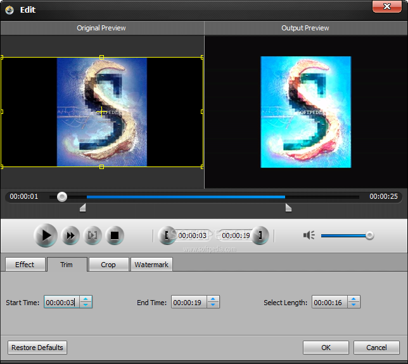The height and width of the screenshot is (364, 408).
Task: Set trim start with left bracket button
Action: [167, 235]
